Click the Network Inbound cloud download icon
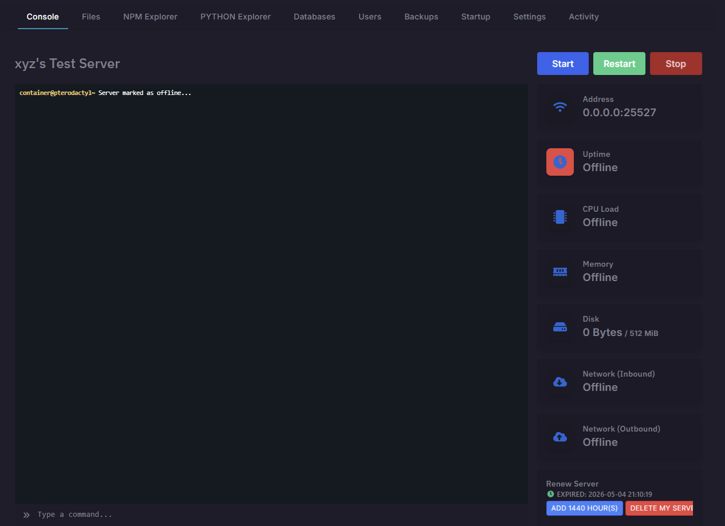 click(x=559, y=382)
